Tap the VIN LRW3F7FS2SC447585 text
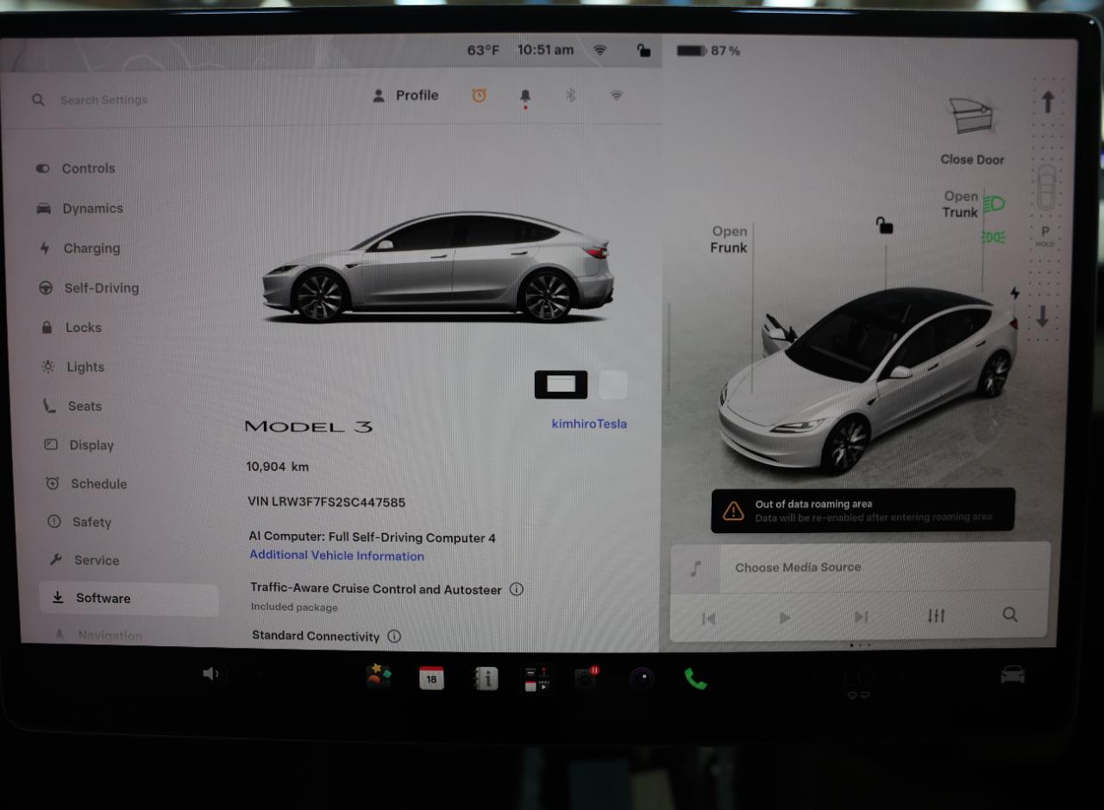Viewport: 1104px width, 810px height. pos(326,502)
